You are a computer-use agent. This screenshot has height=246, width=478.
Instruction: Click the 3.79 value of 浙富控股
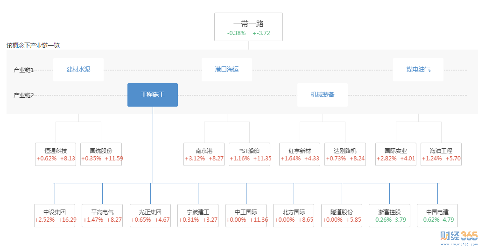tap(401, 220)
